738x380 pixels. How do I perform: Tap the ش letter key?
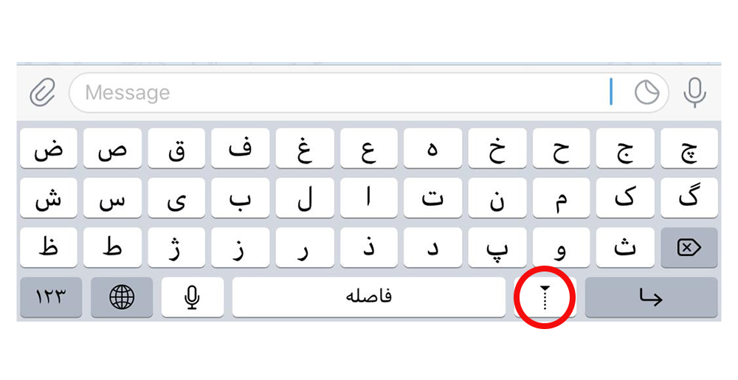point(49,198)
